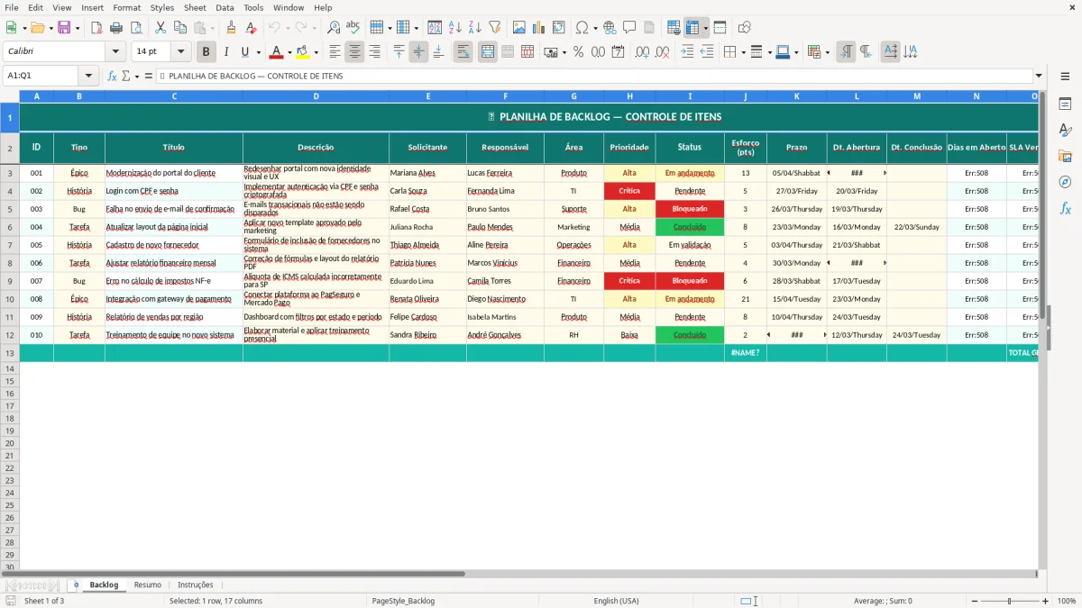The image size is (1082, 608).
Task: Expand the formula bar
Action: [x=1039, y=76]
